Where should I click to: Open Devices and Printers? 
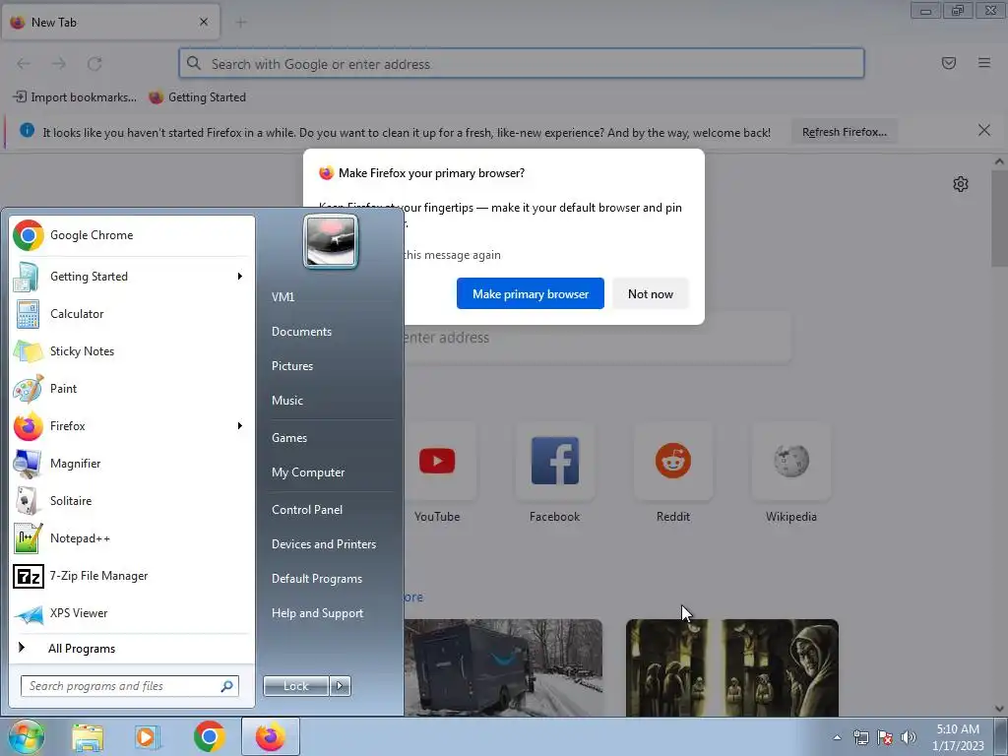[324, 544]
